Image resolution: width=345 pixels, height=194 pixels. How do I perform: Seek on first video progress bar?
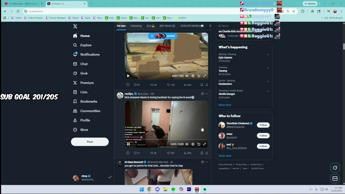coord(166,71)
